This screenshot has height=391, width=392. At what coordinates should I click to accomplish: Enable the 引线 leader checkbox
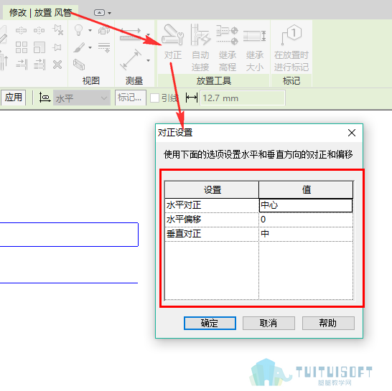tap(154, 98)
